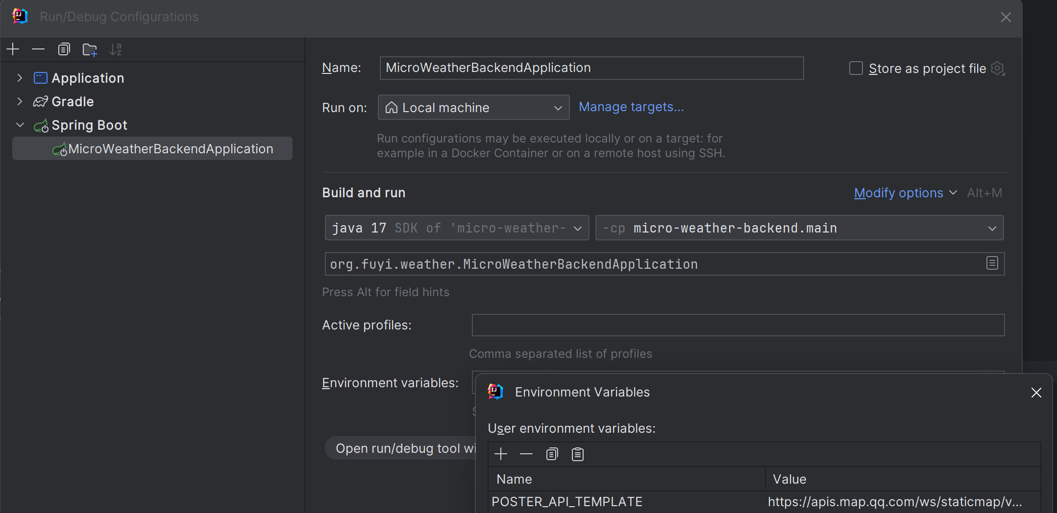Enable Store as project file checkbox
This screenshot has width=1057, height=513.
[x=856, y=69]
